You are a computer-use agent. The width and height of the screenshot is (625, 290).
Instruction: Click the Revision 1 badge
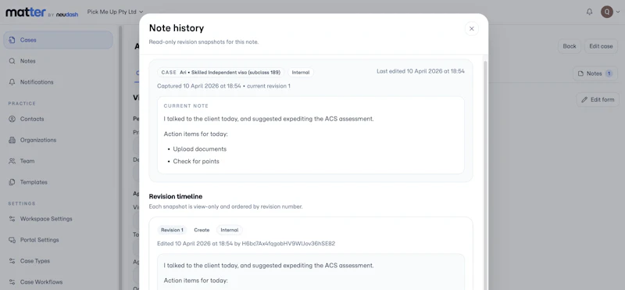click(x=172, y=230)
